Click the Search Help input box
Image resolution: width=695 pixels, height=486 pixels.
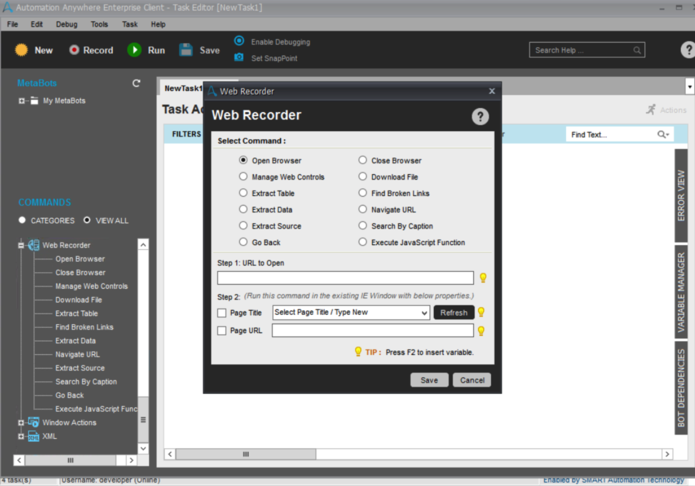tap(587, 50)
